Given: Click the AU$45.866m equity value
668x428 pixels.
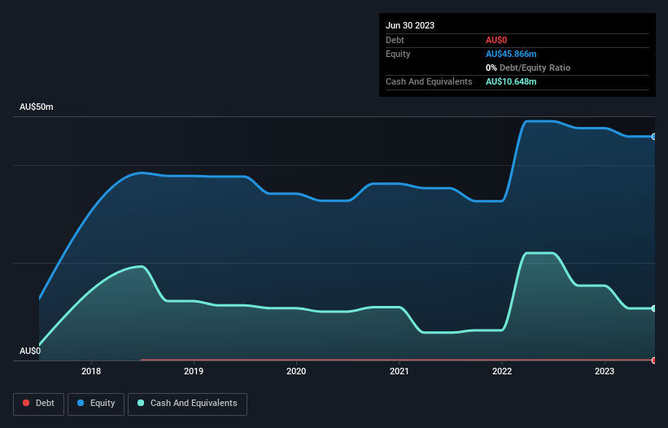Looking at the screenshot, I should click(x=511, y=54).
